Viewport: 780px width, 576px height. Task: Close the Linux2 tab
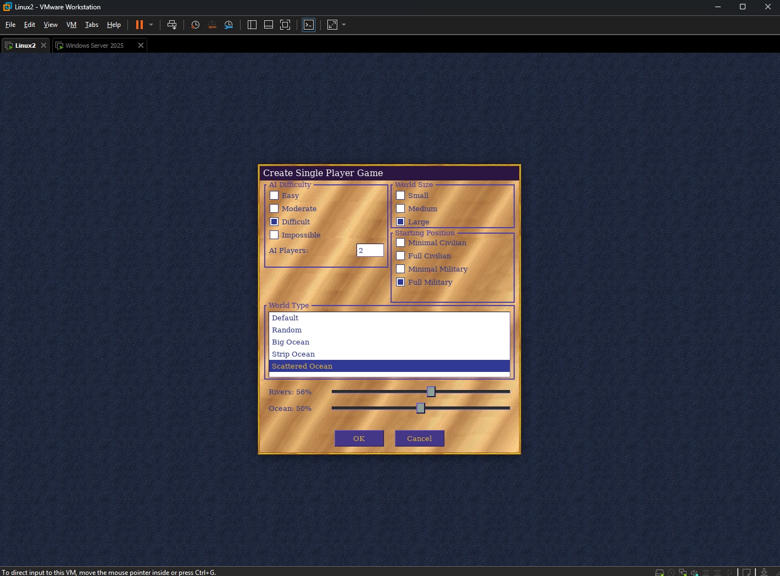(x=43, y=46)
